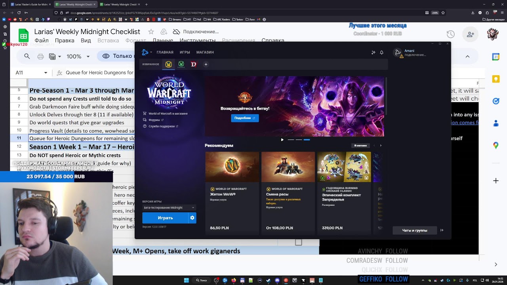
Task: Click the print icon in Sheets toolbar
Action: click(40, 56)
